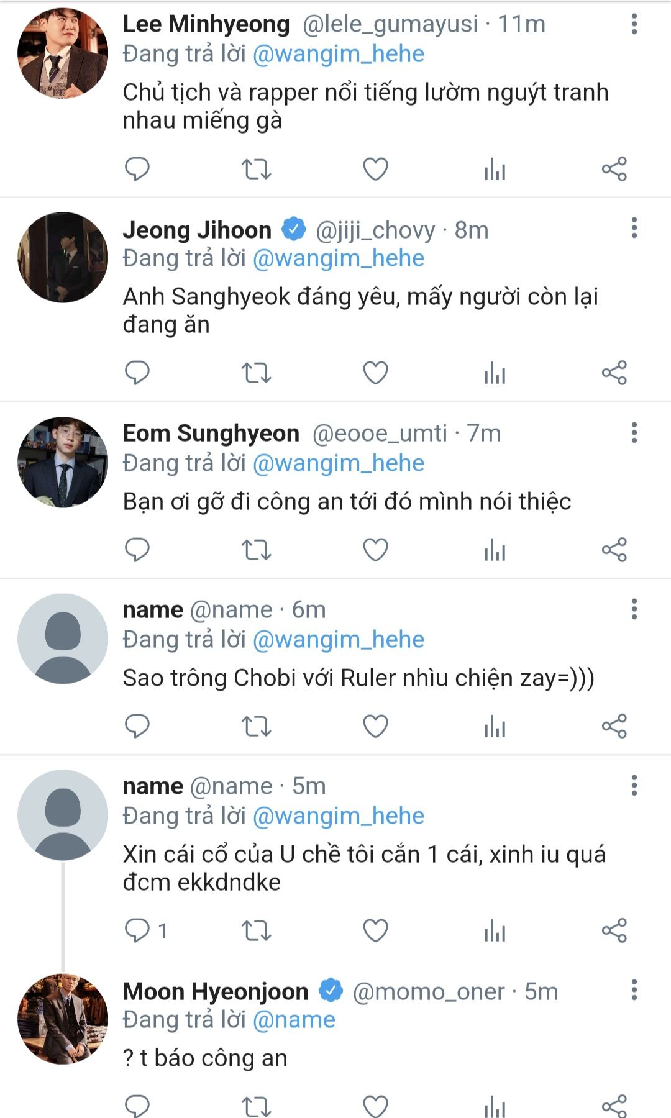Open Lee Minhyeong's profile picture
The image size is (671, 1118).
tap(62, 53)
